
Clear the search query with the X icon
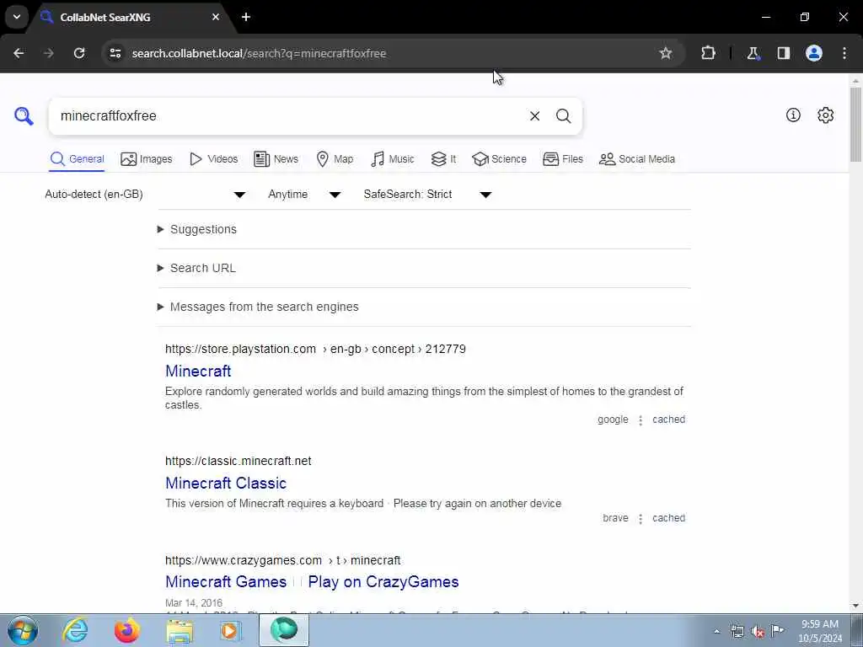click(534, 116)
